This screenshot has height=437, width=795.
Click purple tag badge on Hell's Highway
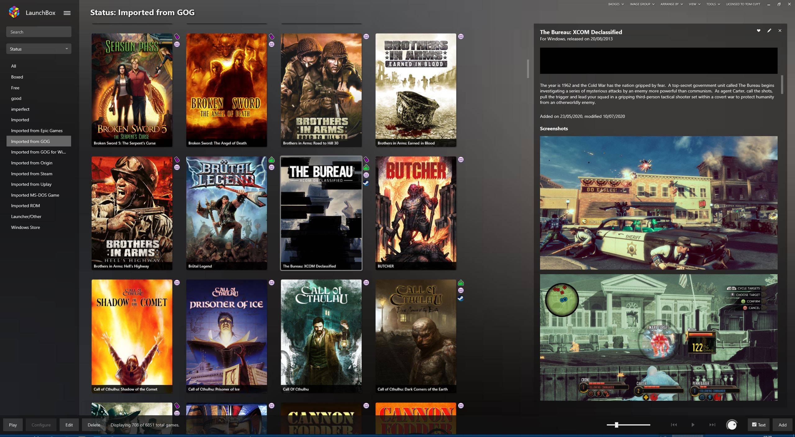[177, 160]
